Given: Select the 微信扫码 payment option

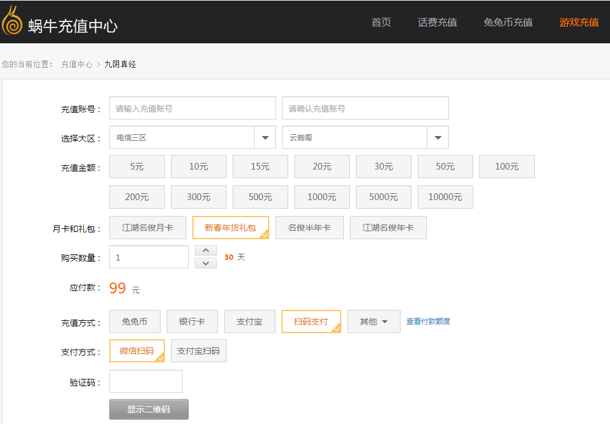Looking at the screenshot, I should click(137, 351).
